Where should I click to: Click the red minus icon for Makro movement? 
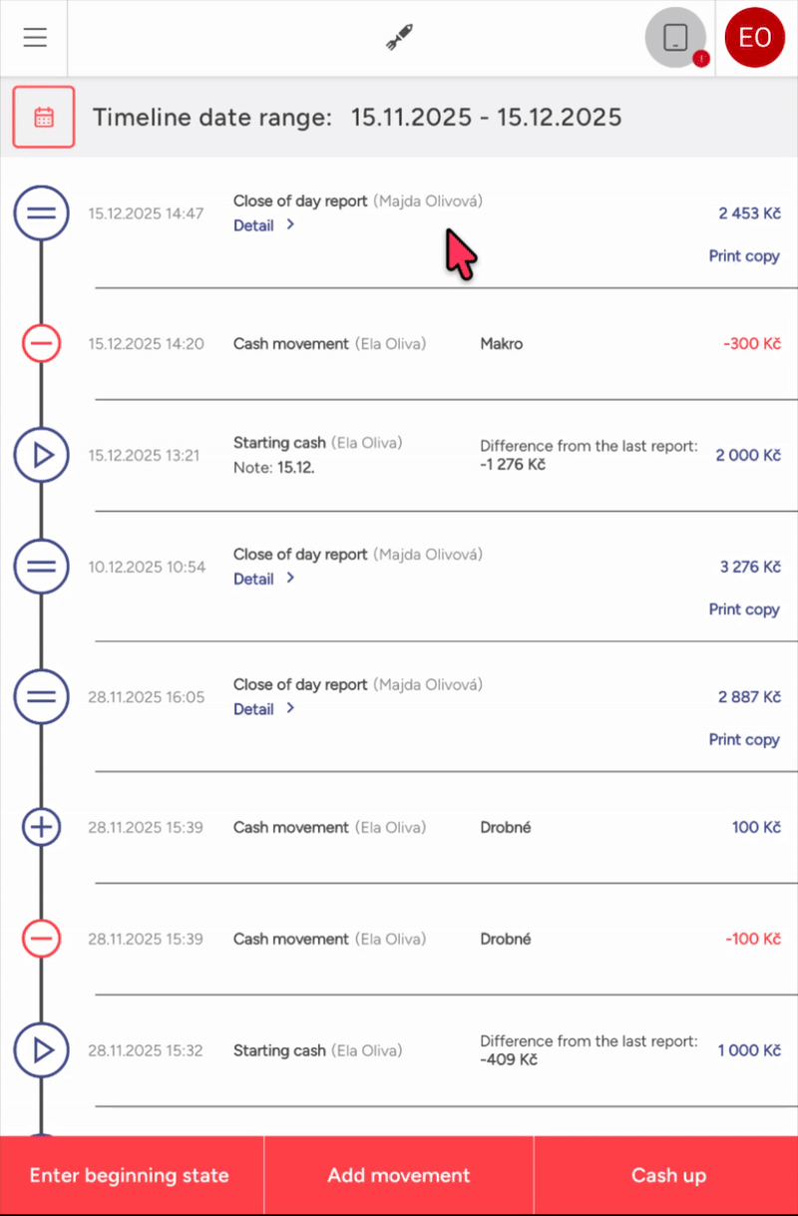click(41, 344)
